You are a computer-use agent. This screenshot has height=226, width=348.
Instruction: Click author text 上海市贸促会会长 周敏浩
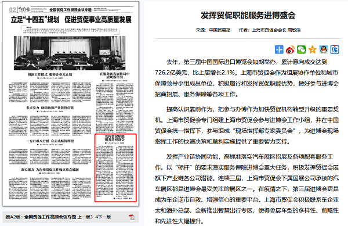coord(276,30)
